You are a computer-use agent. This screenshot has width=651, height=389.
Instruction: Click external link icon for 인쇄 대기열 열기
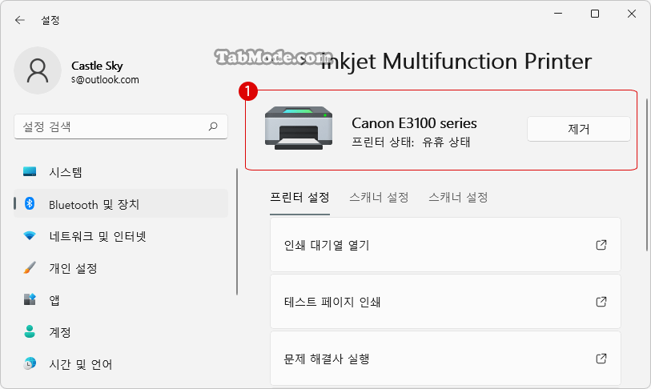pos(601,245)
